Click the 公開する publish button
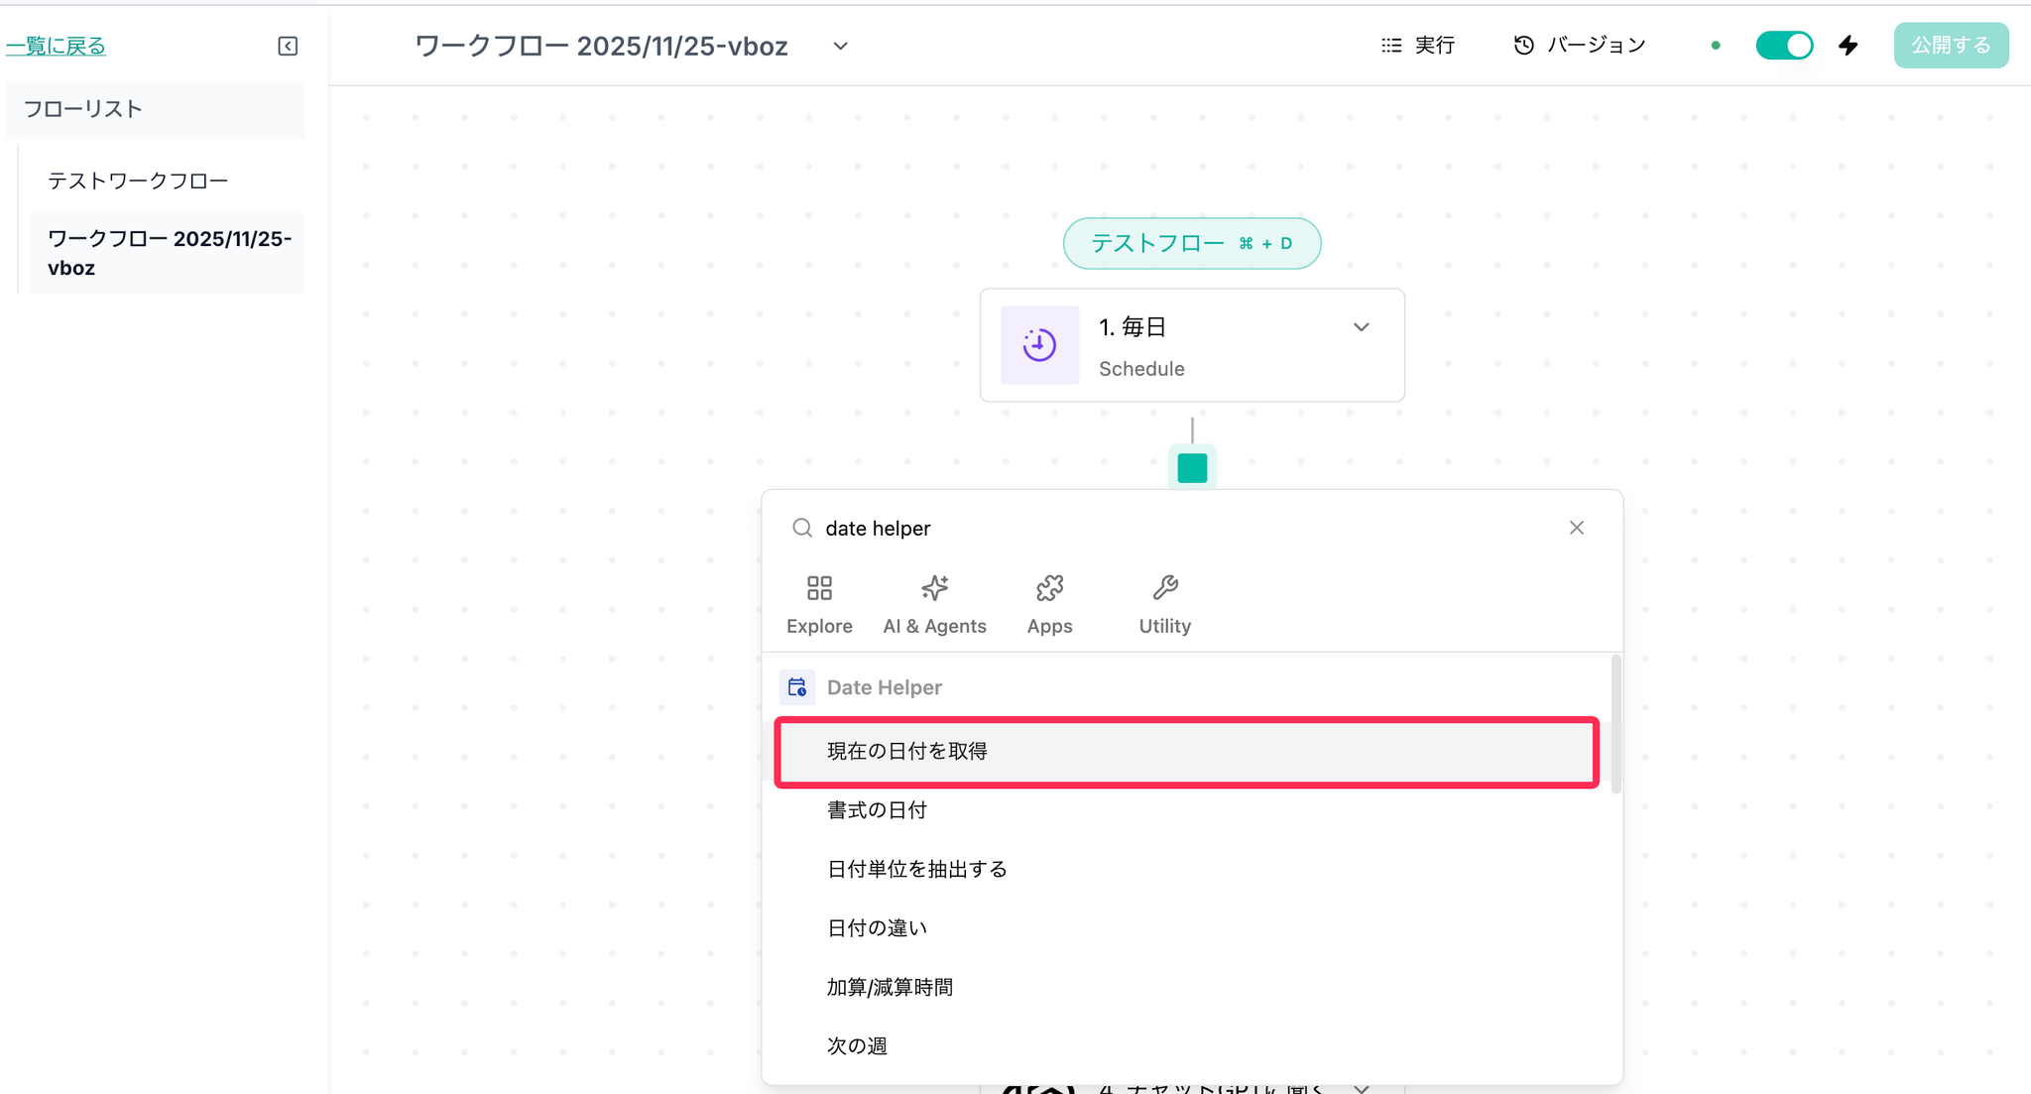The image size is (2031, 1094). tap(1950, 46)
